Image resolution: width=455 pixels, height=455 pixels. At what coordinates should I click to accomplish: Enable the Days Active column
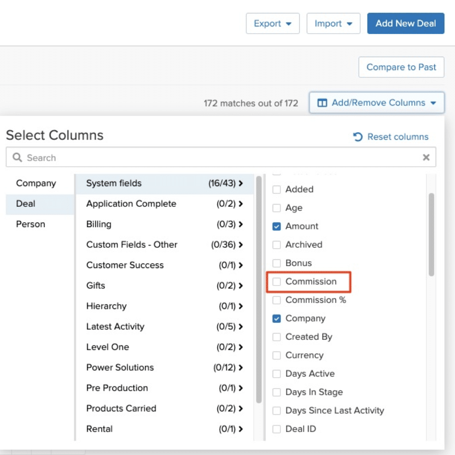pyautogui.click(x=276, y=373)
